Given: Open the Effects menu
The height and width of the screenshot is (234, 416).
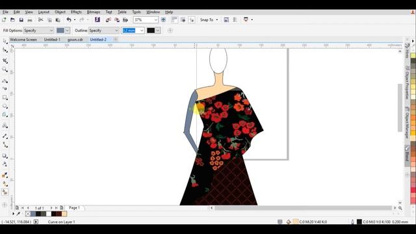Looking at the screenshot, I should tap(76, 12).
